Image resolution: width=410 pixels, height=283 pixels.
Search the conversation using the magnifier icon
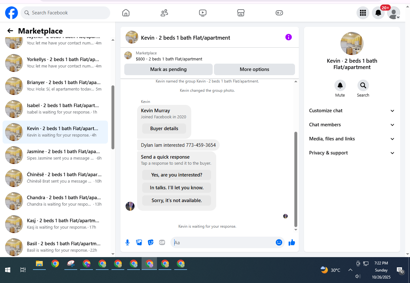pyautogui.click(x=363, y=85)
